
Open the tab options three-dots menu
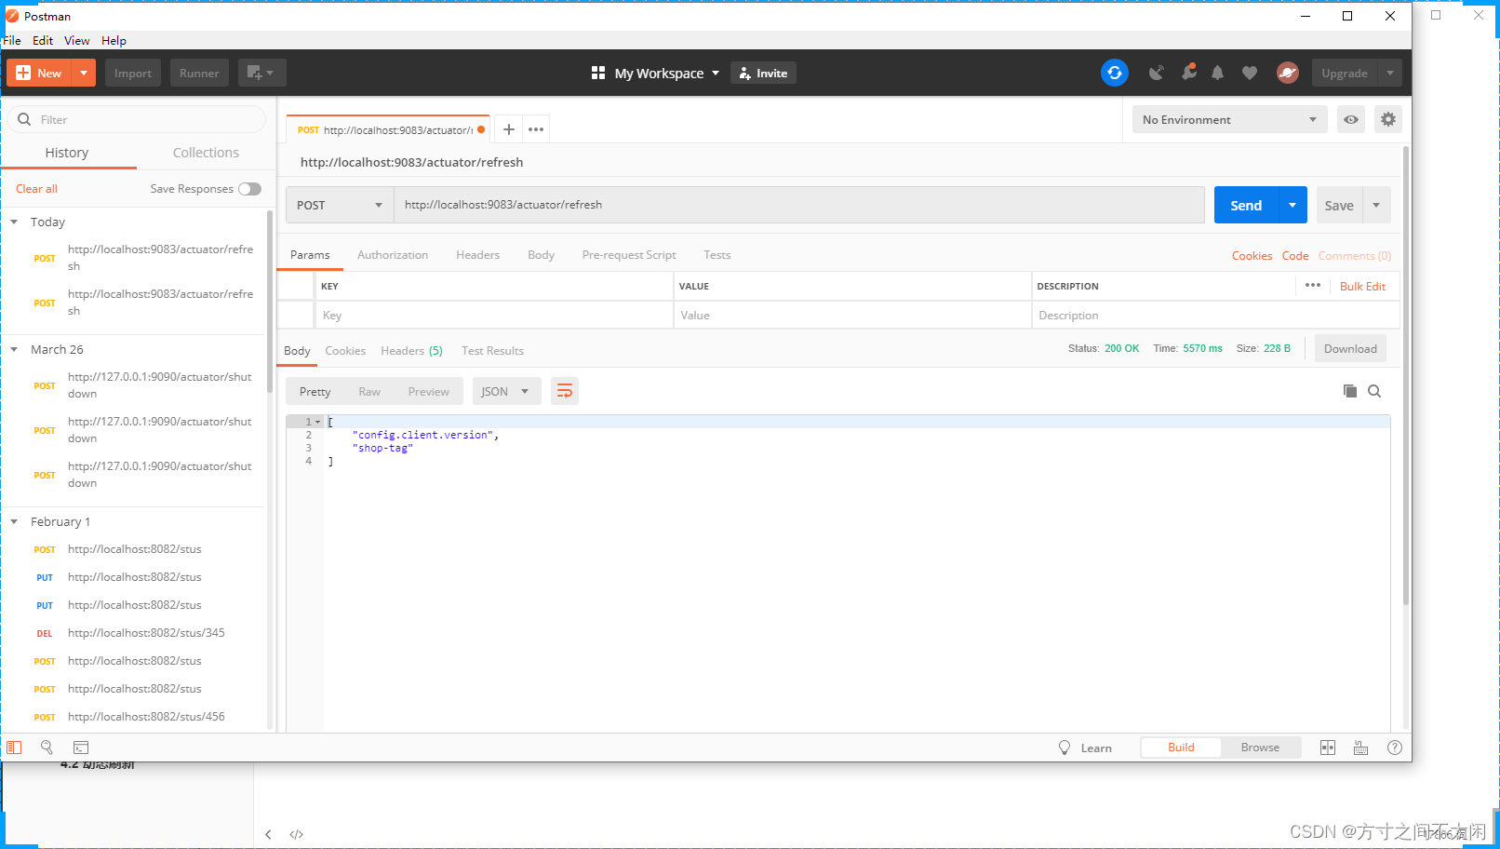[x=536, y=129]
